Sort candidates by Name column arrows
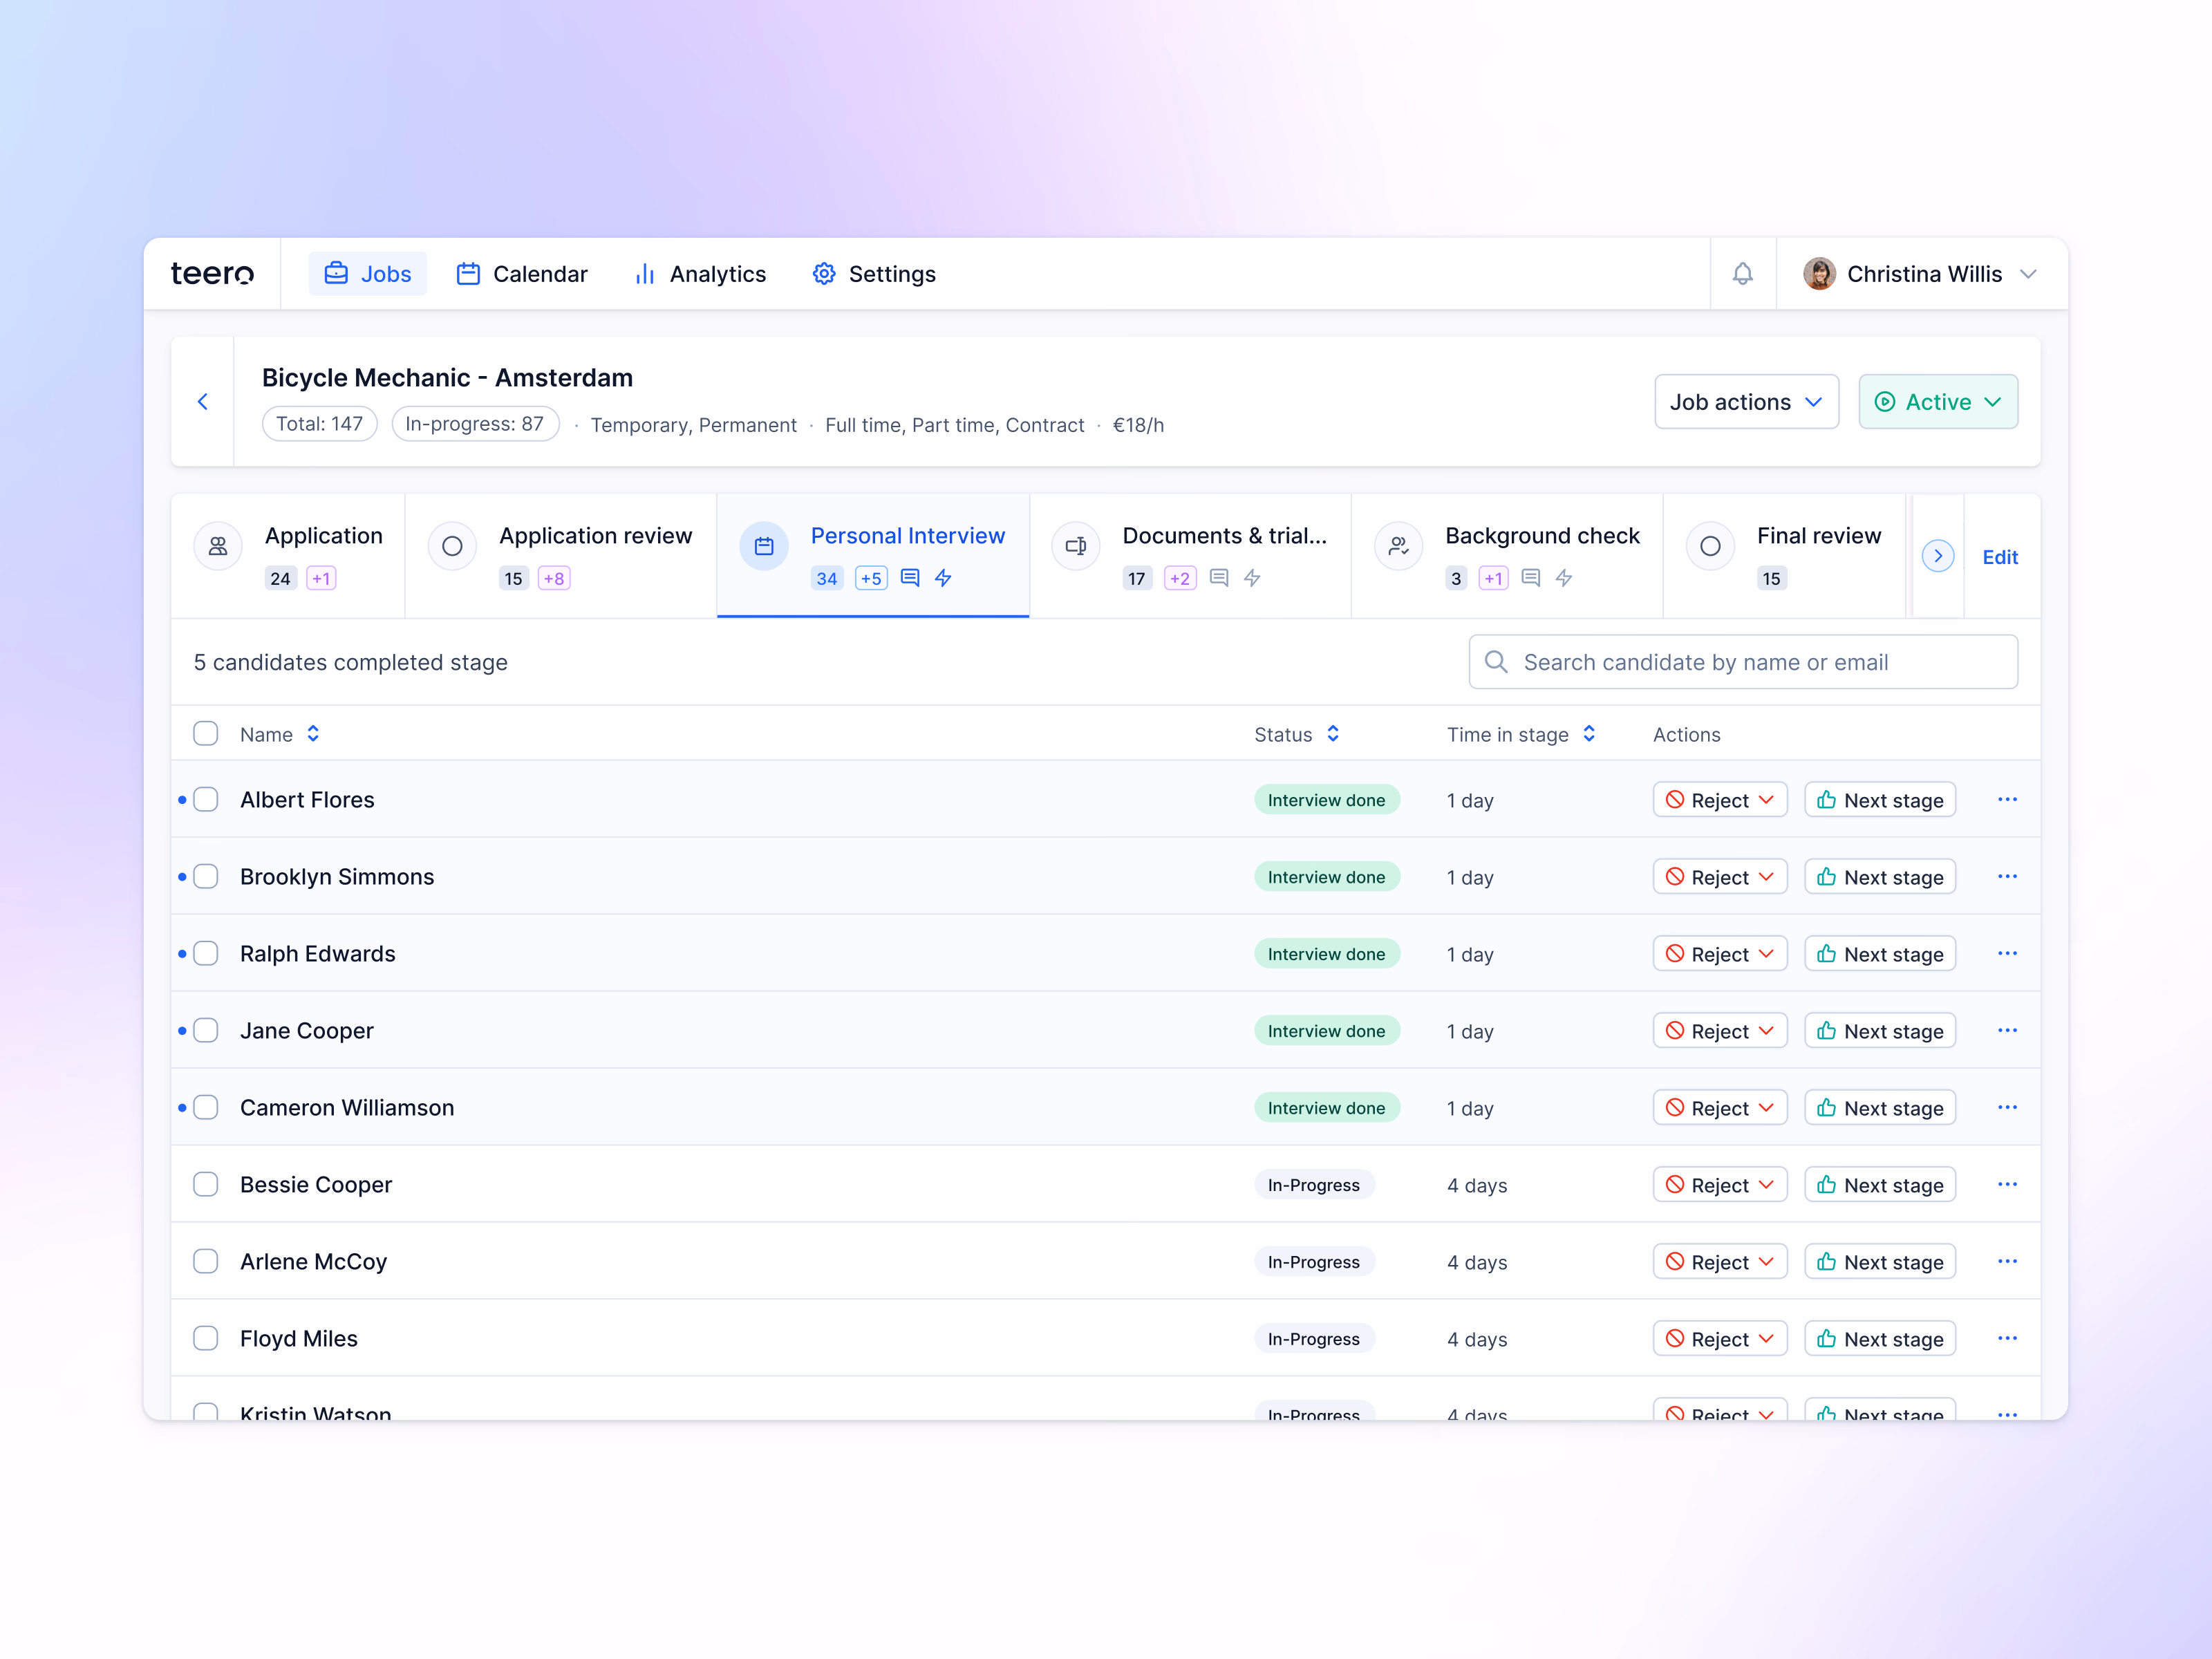Image resolution: width=2212 pixels, height=1659 pixels. (x=313, y=734)
